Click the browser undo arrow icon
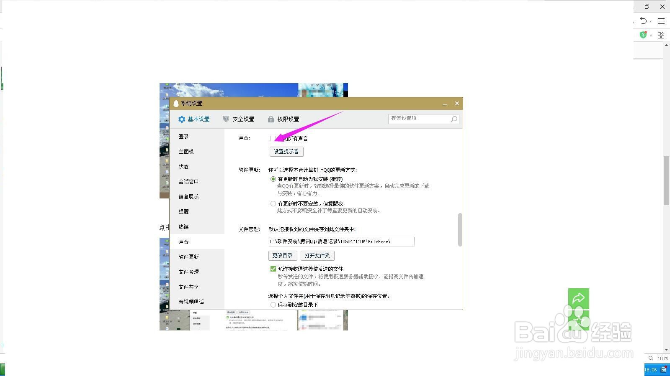This screenshot has height=376, width=670. (644, 20)
